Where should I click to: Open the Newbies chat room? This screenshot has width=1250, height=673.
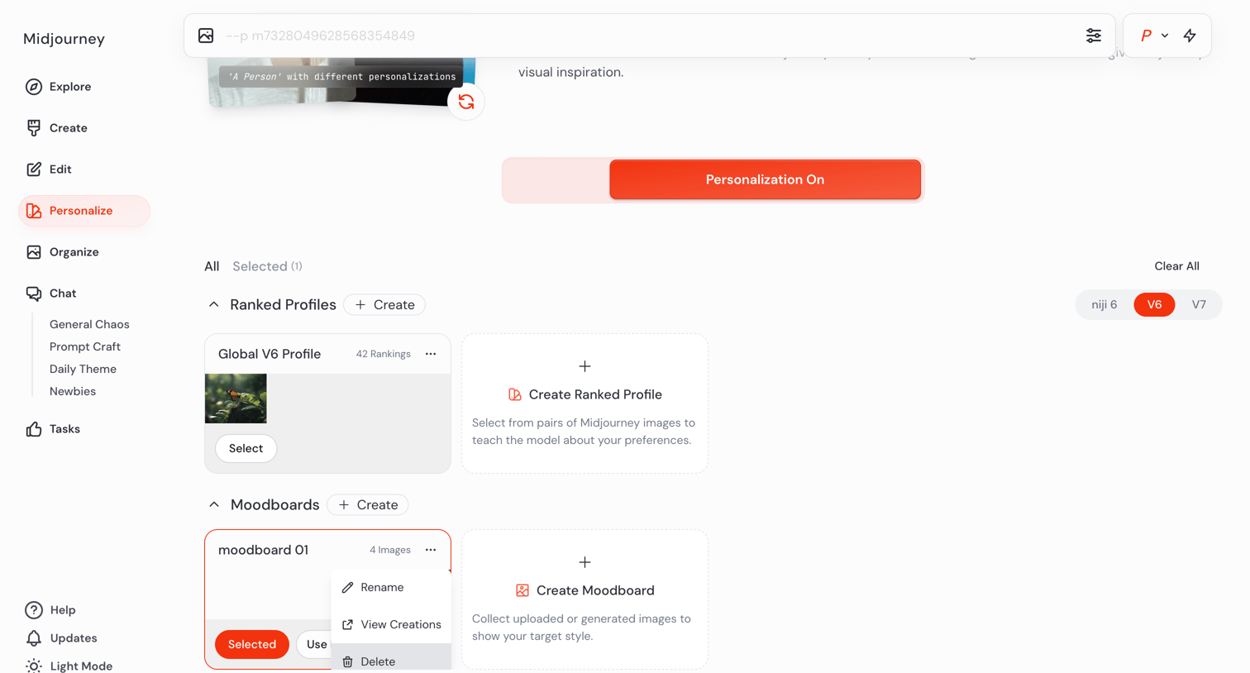[x=73, y=392]
